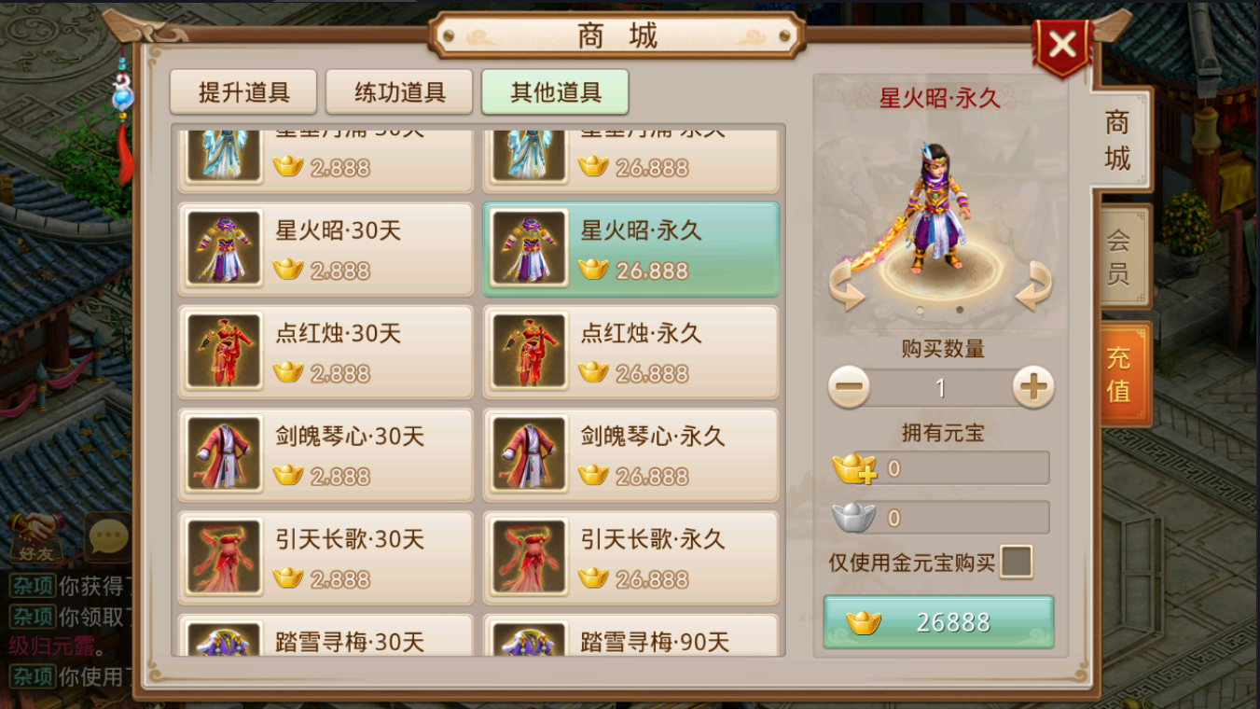Enable 仅使用金元宝购买 checkbox
1260x709 pixels.
click(x=1016, y=562)
